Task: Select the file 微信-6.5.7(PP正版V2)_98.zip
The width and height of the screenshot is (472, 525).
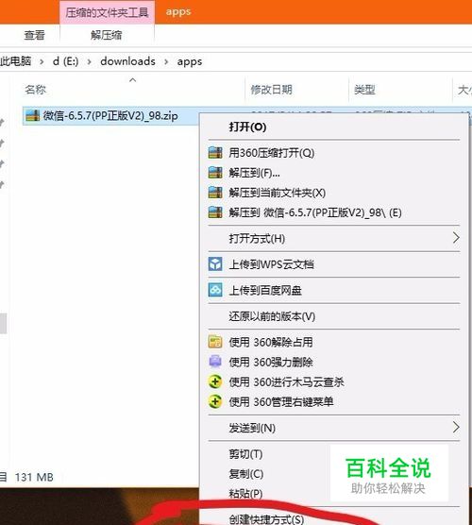Action: [110, 116]
